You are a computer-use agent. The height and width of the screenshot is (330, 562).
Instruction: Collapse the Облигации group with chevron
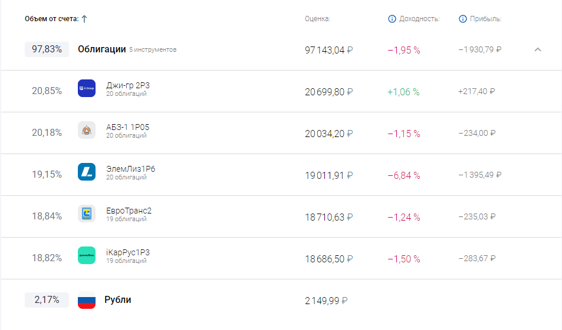pos(537,49)
